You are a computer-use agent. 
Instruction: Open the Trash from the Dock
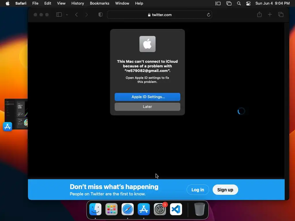click(199, 209)
